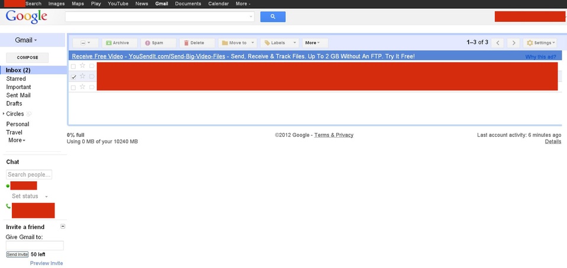This screenshot has width=567, height=268.
Task: Open the Travel label
Action: pos(14,132)
